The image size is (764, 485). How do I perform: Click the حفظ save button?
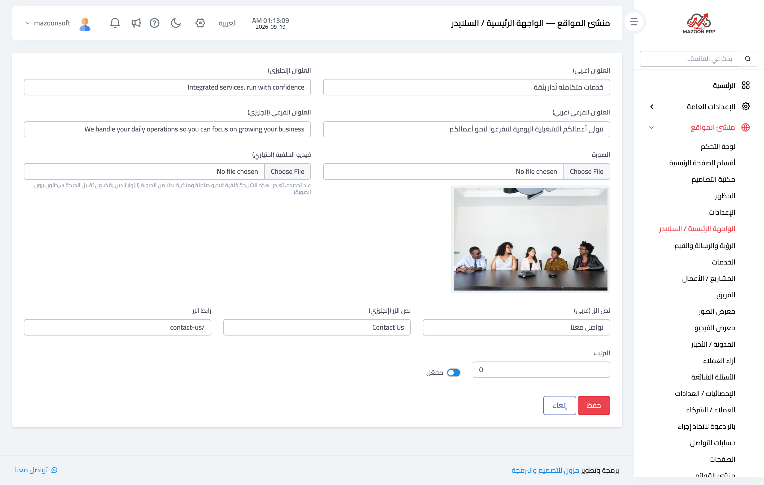(x=594, y=405)
